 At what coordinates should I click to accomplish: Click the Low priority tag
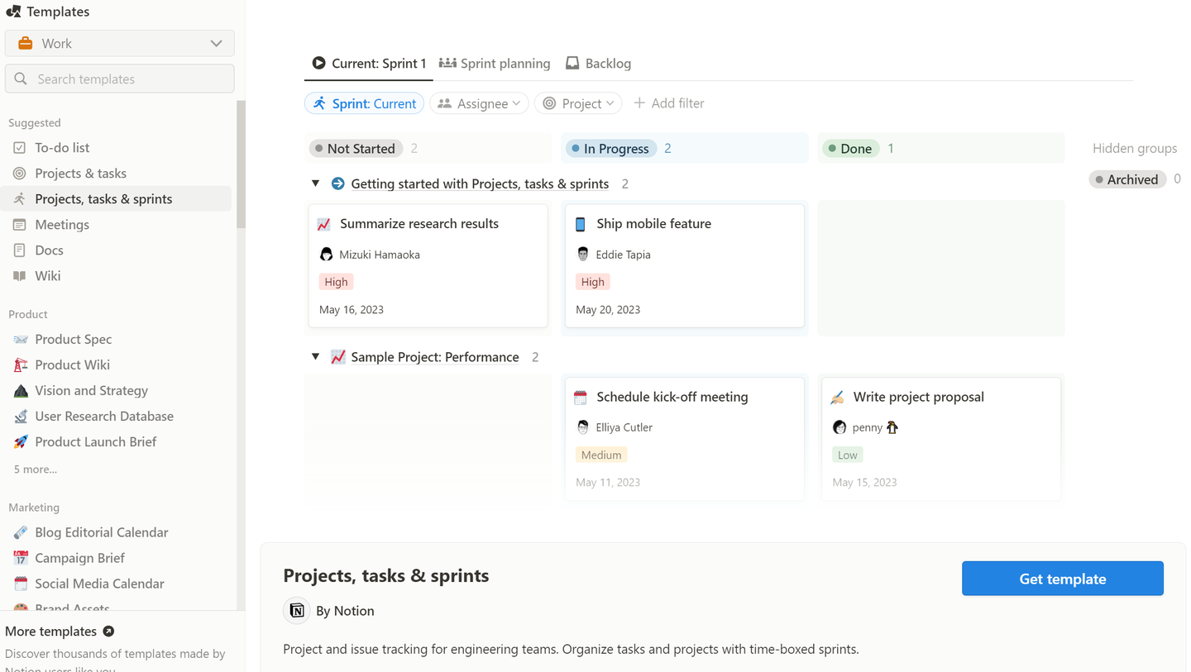click(x=848, y=455)
